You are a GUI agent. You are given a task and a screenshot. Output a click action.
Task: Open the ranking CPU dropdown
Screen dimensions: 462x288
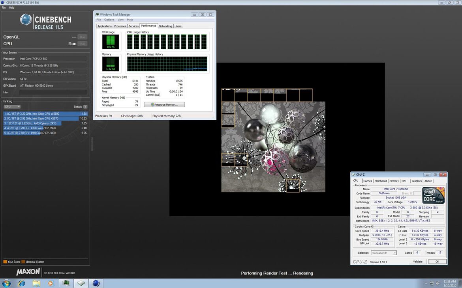(x=12, y=107)
